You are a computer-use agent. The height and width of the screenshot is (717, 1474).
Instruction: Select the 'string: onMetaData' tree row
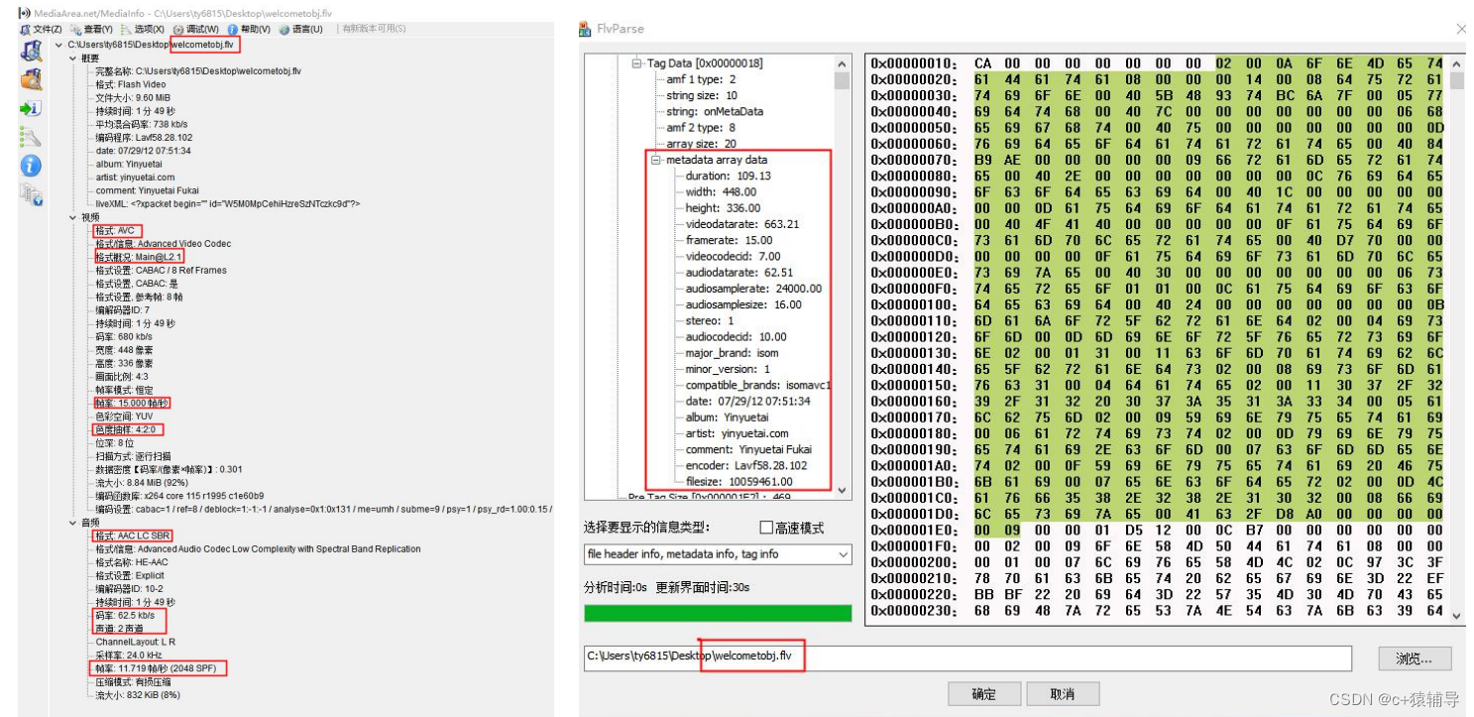715,111
